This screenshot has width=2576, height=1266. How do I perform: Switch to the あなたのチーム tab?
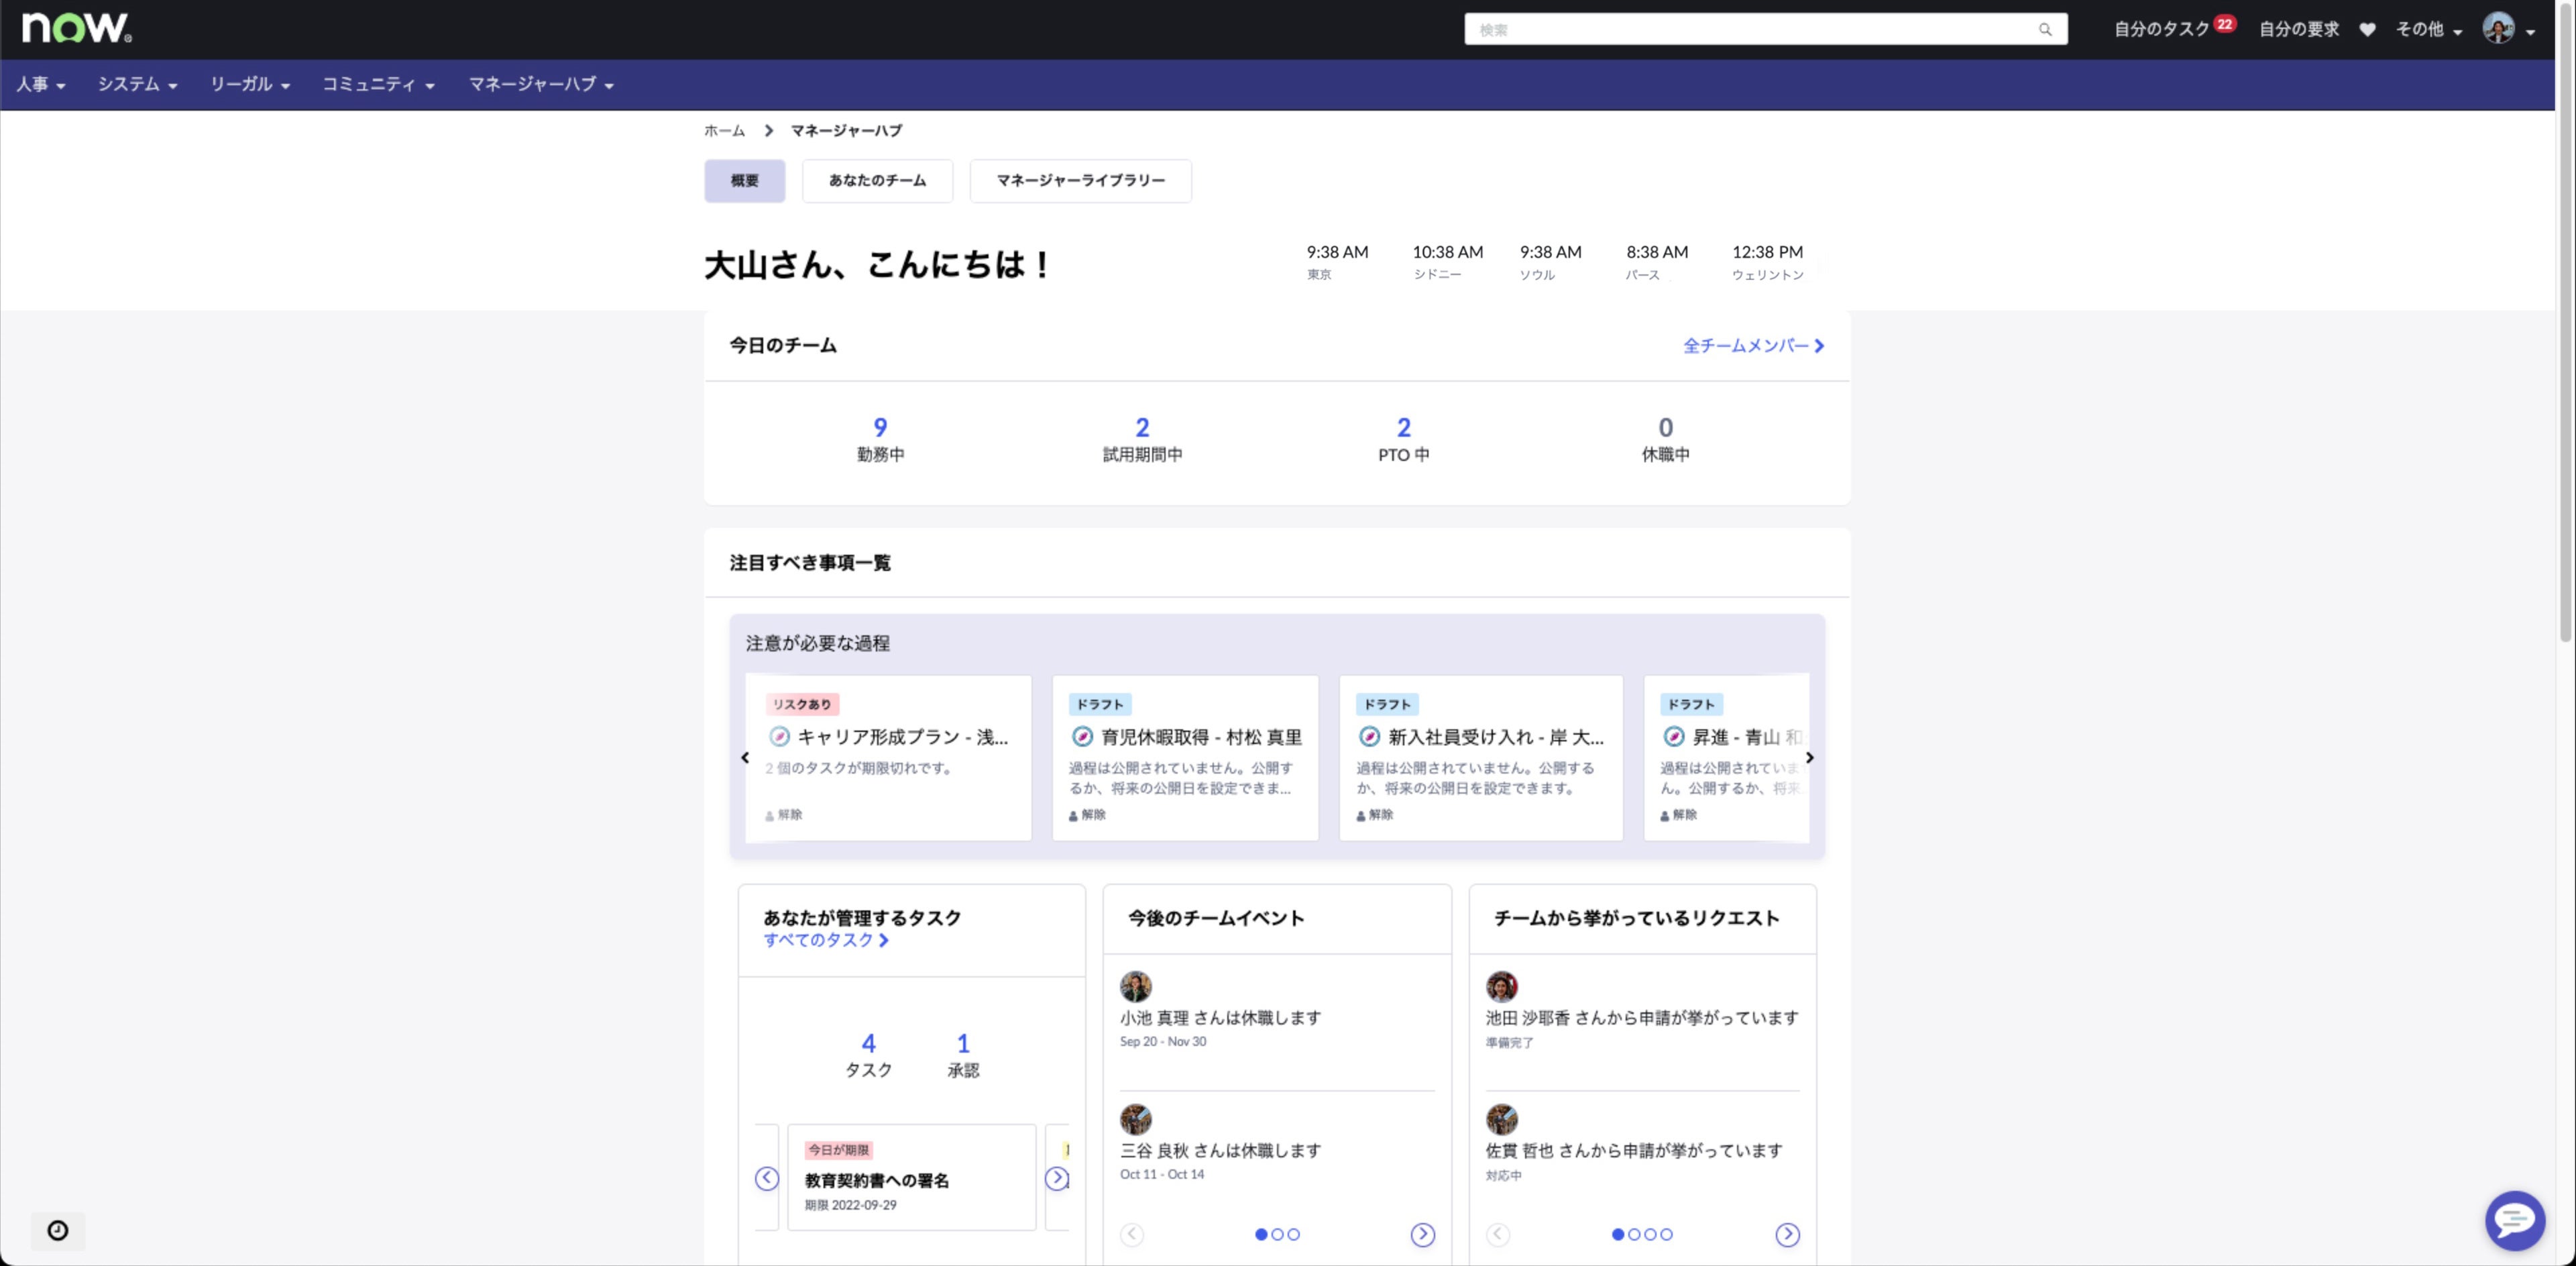tap(877, 181)
